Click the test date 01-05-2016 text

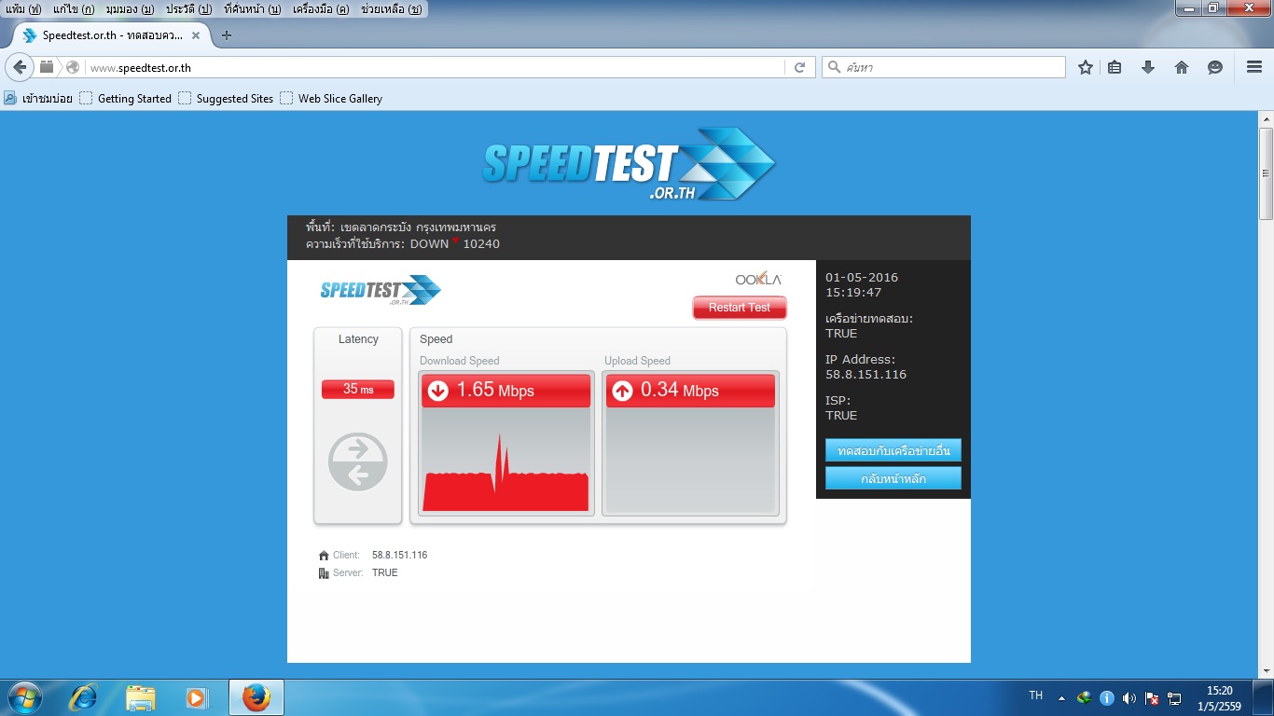click(x=862, y=277)
